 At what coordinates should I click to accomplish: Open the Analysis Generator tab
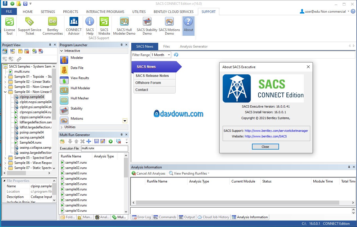[x=194, y=46]
